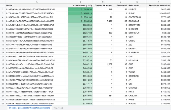Click the 'Creator fees (USD)' header cell

tap(80, 6)
